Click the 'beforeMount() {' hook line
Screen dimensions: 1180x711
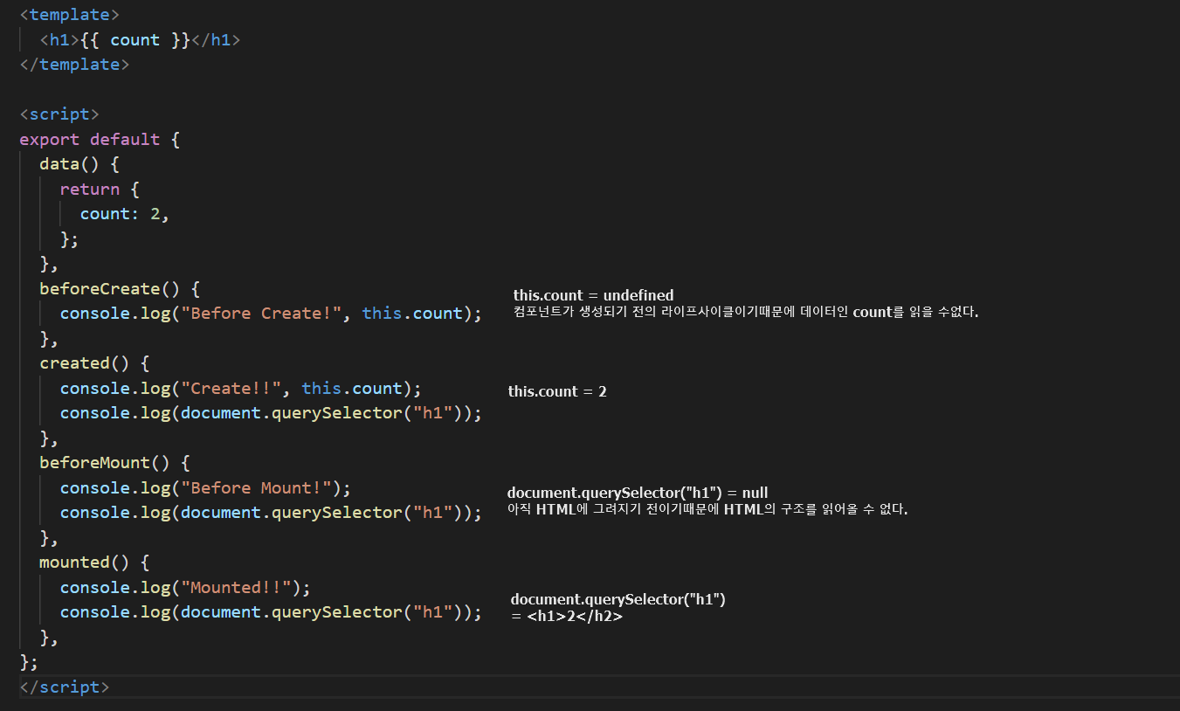pos(114,462)
